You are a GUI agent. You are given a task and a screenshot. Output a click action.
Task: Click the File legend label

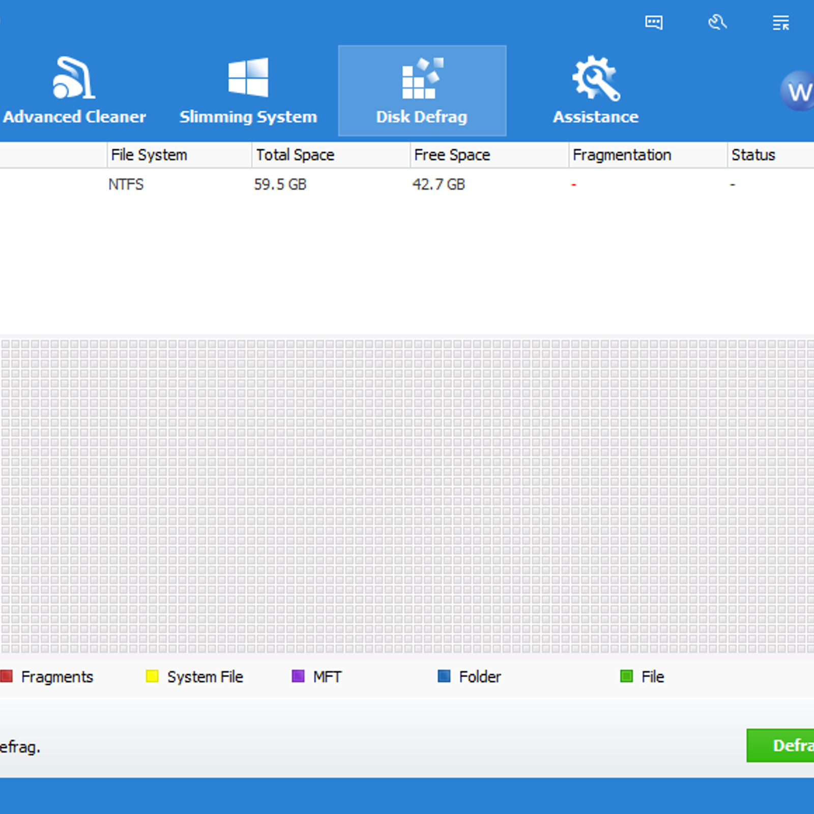click(653, 677)
